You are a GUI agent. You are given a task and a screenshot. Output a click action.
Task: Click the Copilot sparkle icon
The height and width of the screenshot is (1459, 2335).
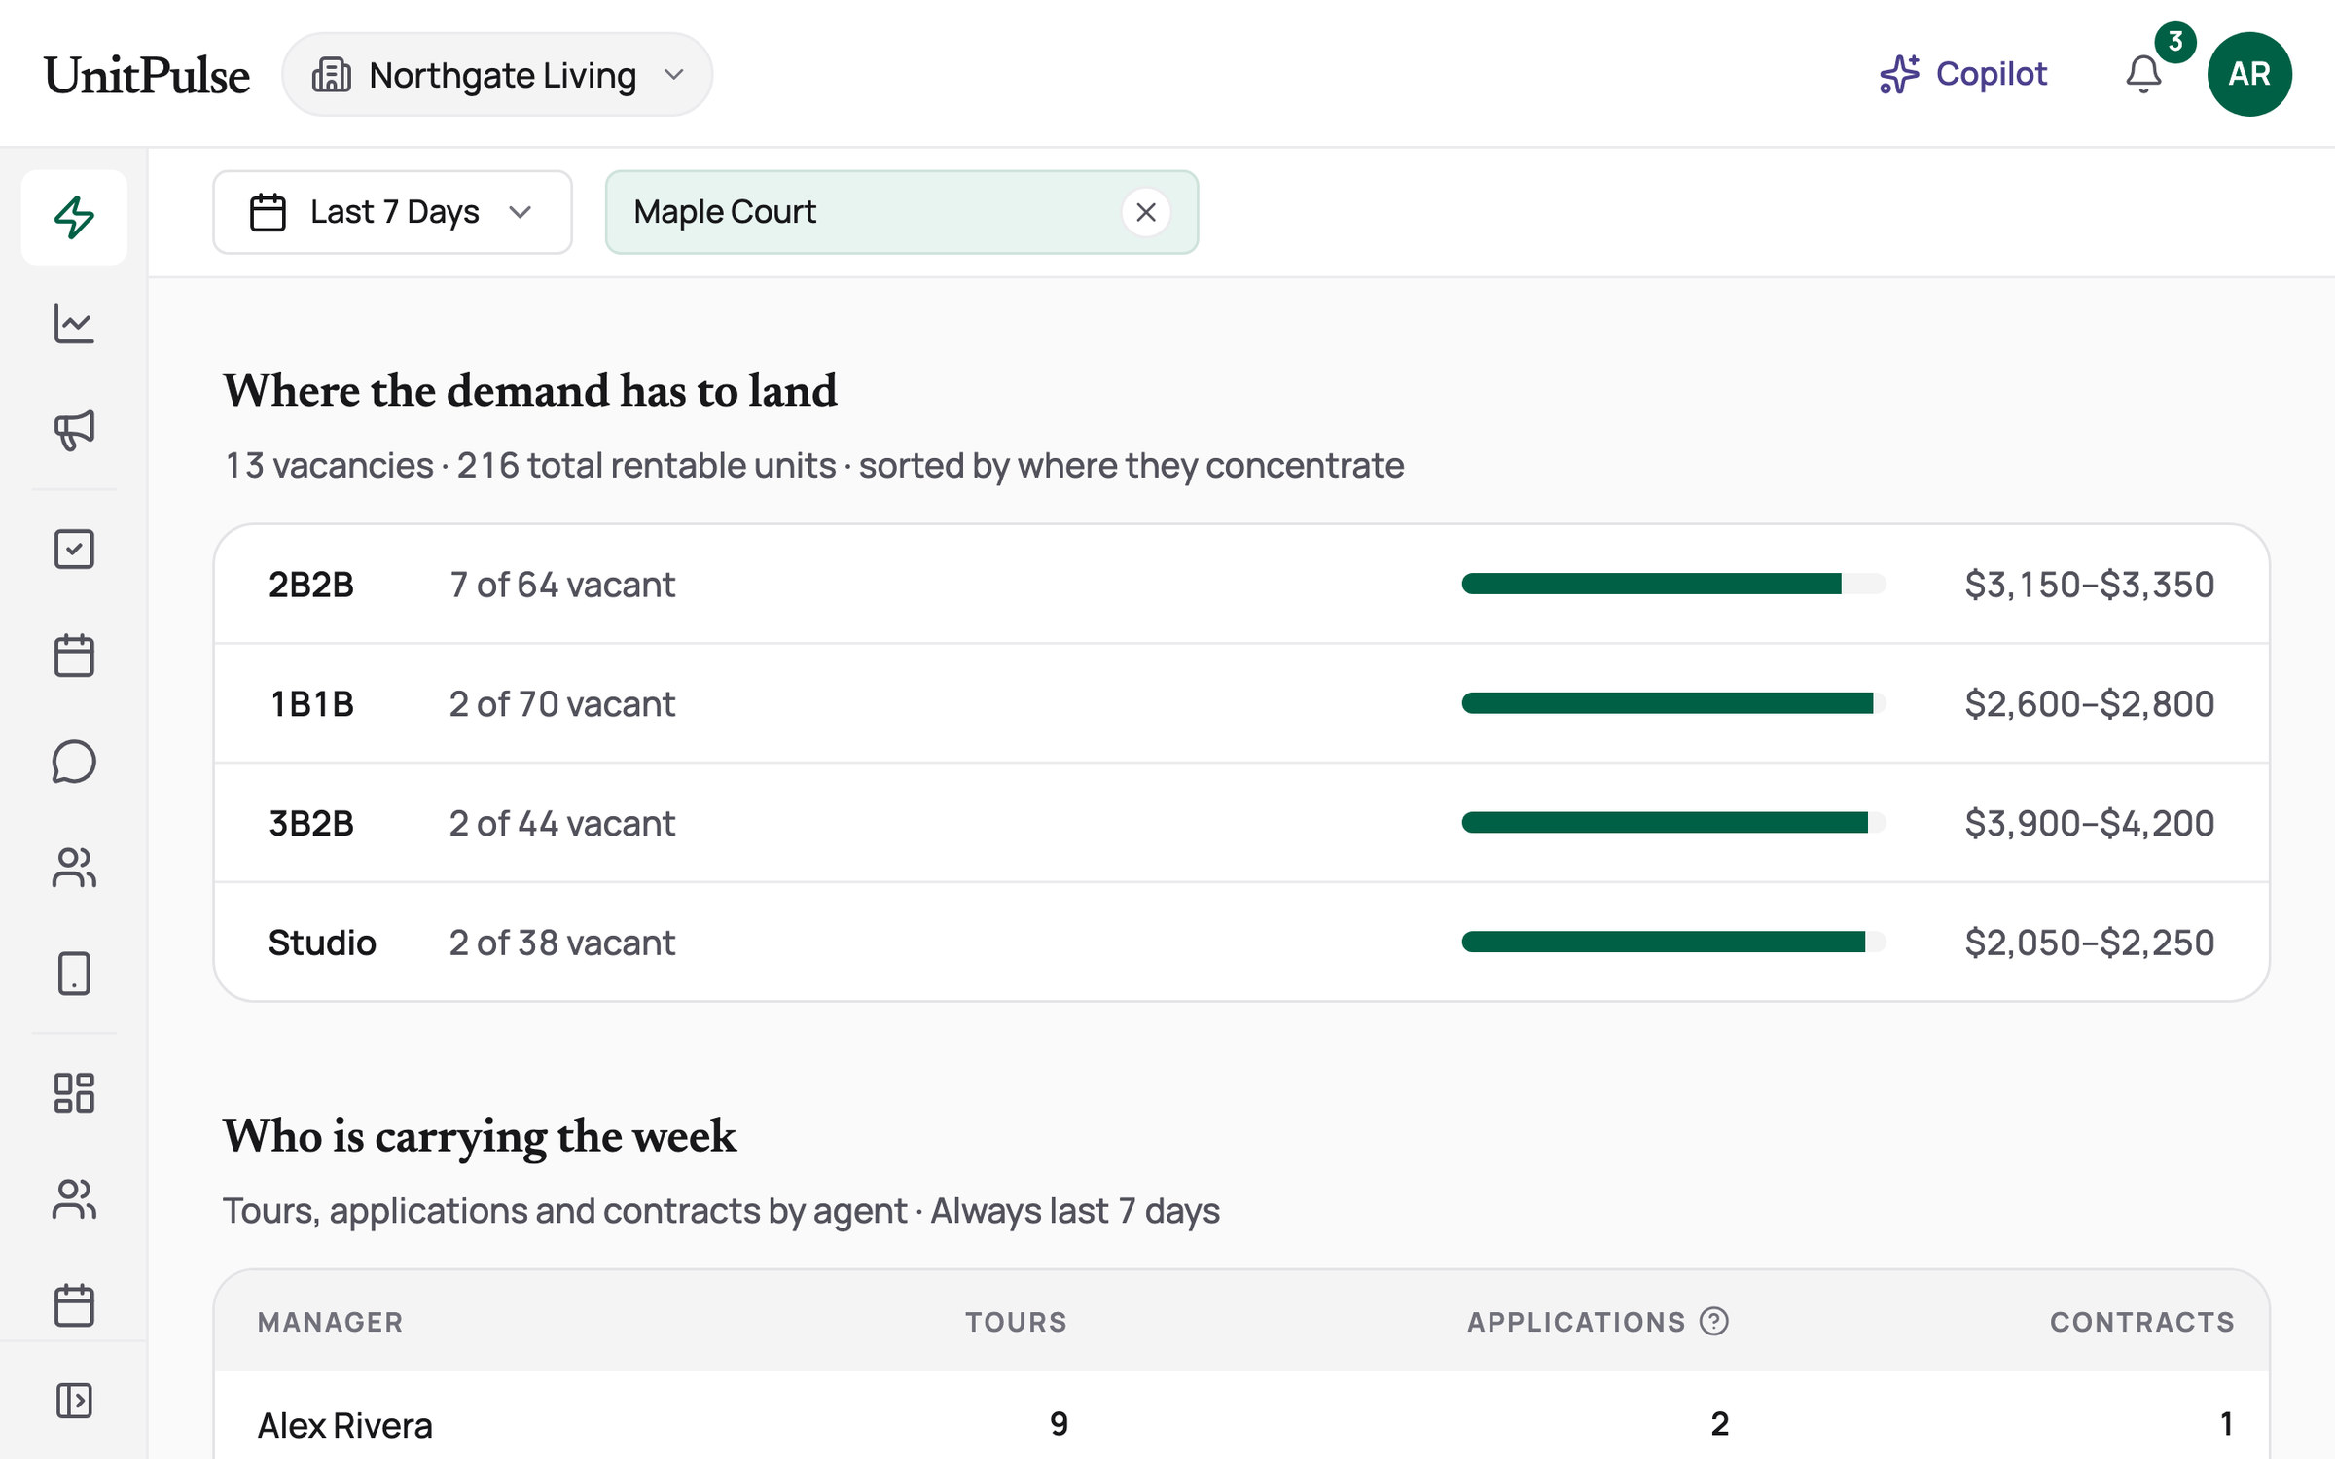[1899, 74]
